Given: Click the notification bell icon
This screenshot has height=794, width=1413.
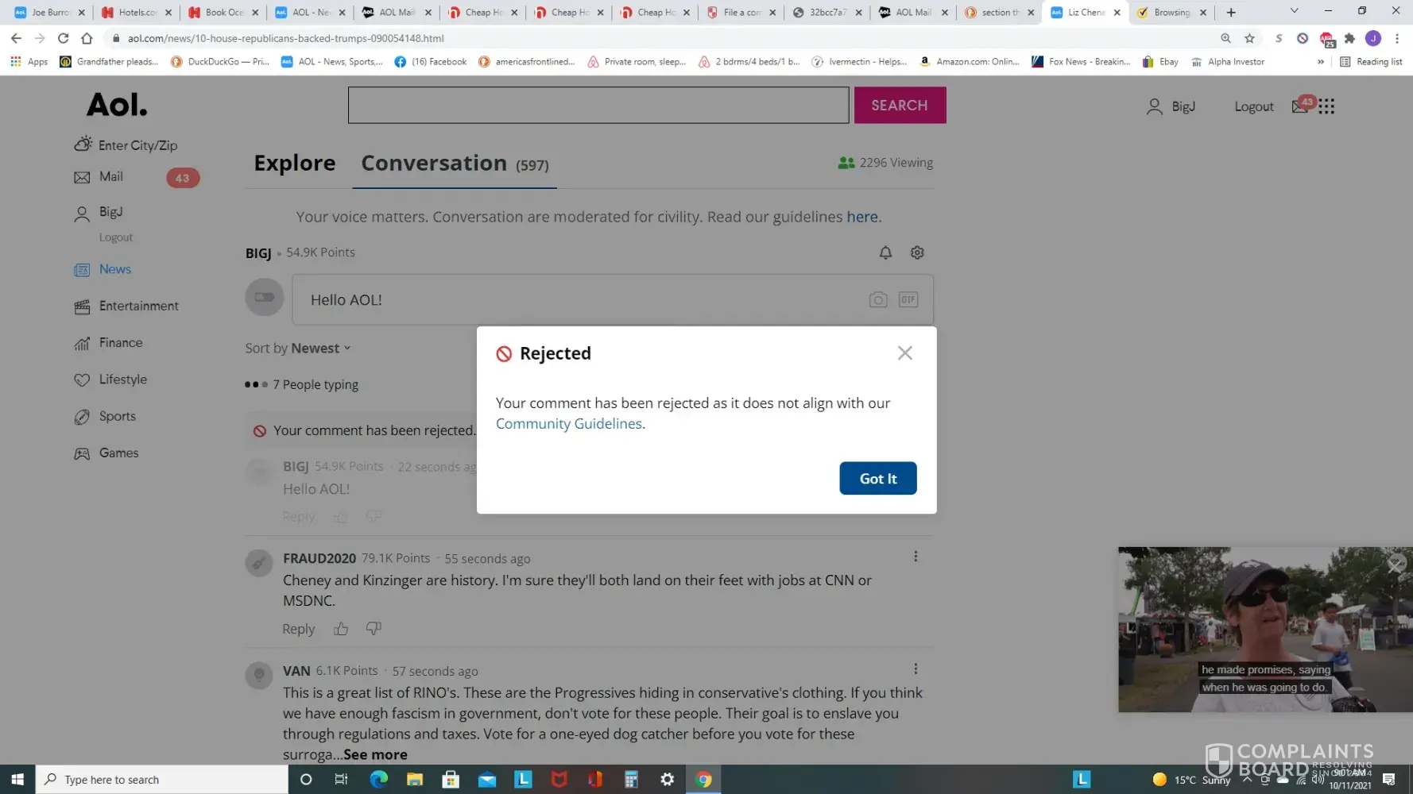Looking at the screenshot, I should [885, 252].
